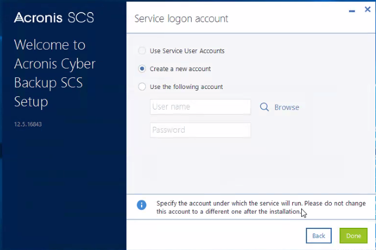The width and height of the screenshot is (376, 250).
Task: Click the Service logon account heading
Action: (x=181, y=19)
